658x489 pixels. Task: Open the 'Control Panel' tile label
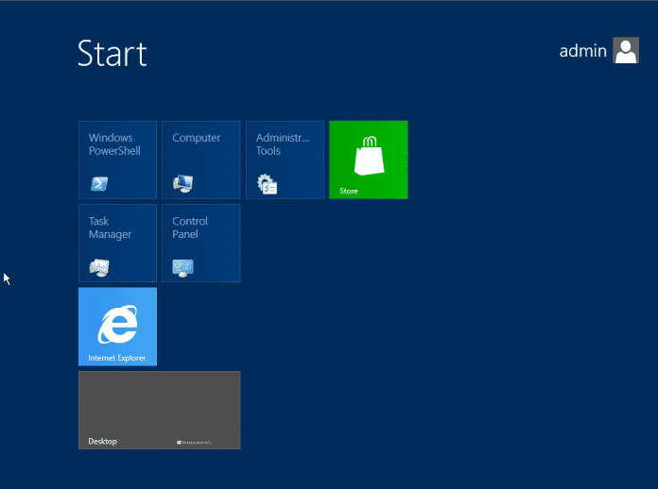(189, 228)
